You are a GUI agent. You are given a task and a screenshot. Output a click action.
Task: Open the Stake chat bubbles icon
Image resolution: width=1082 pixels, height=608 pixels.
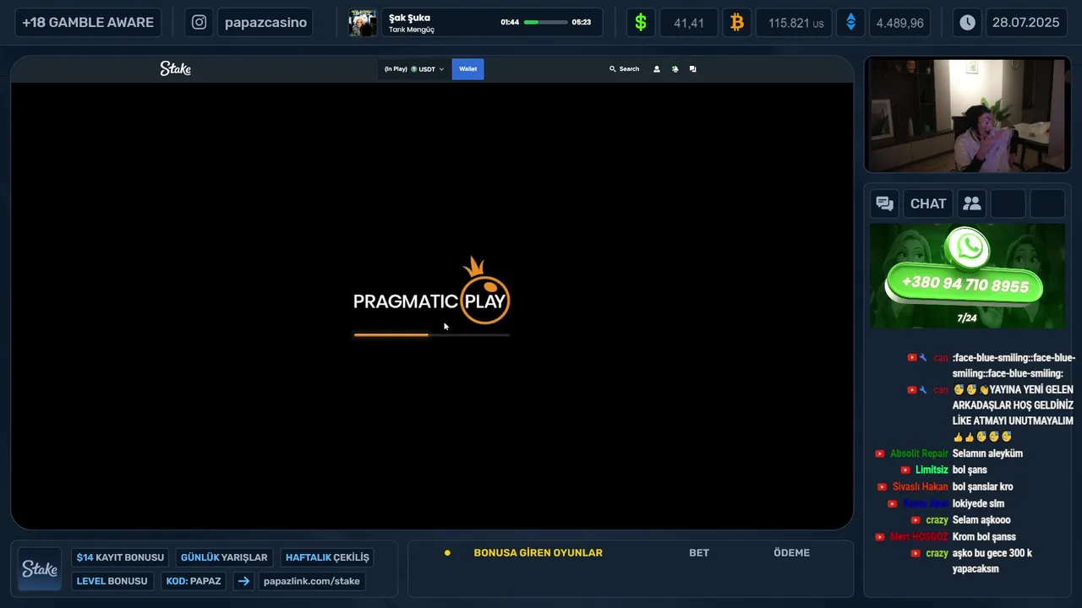(x=693, y=69)
